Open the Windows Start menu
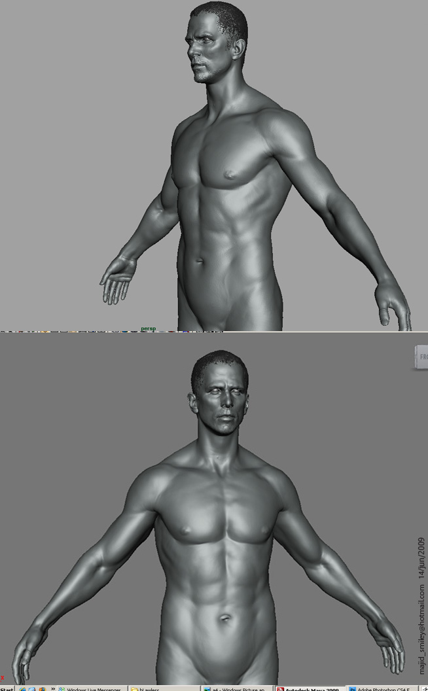Image resolution: width=428 pixels, height=691 pixels. [x=7, y=689]
